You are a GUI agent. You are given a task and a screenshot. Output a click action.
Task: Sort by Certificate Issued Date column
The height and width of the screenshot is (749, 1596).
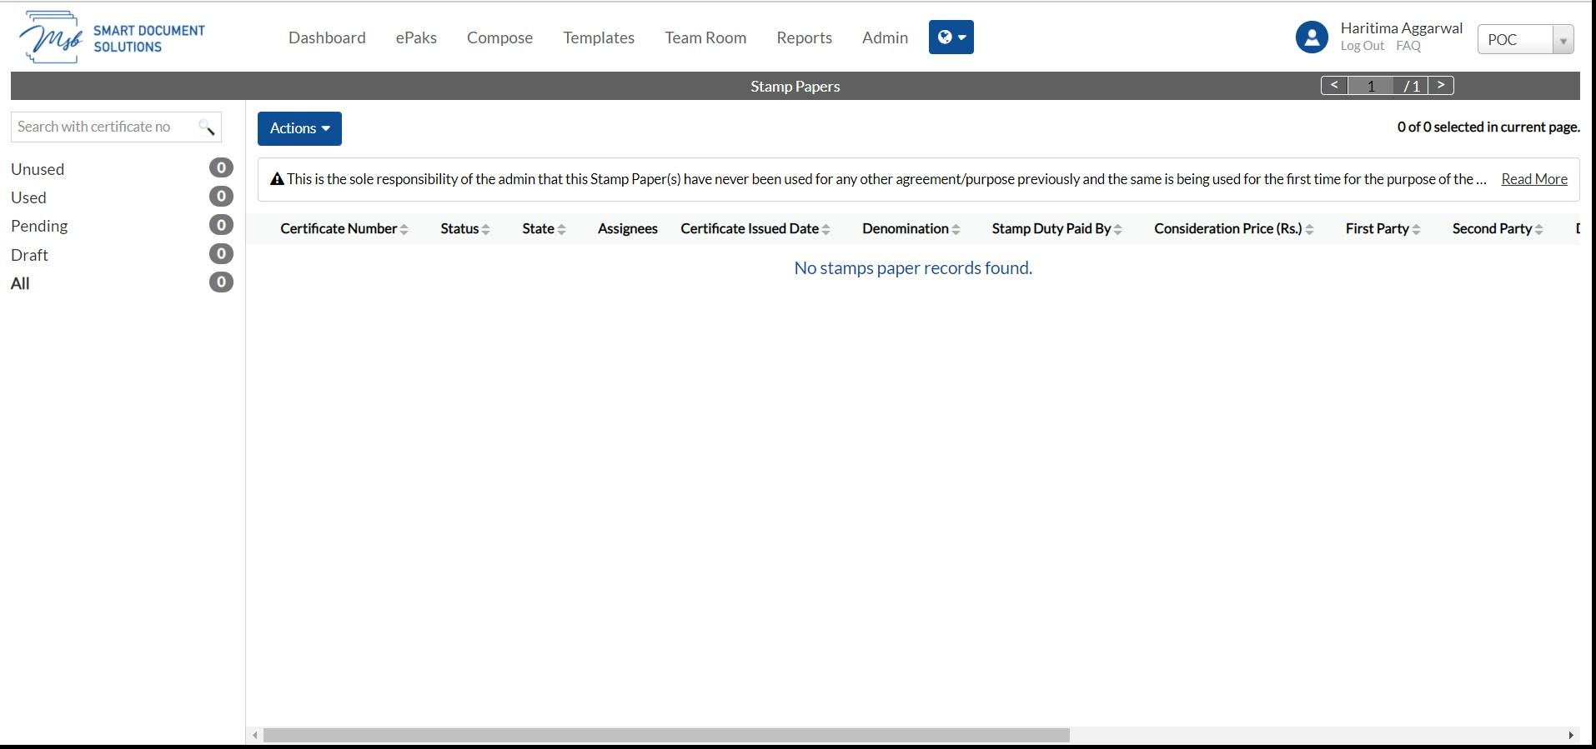coord(755,229)
